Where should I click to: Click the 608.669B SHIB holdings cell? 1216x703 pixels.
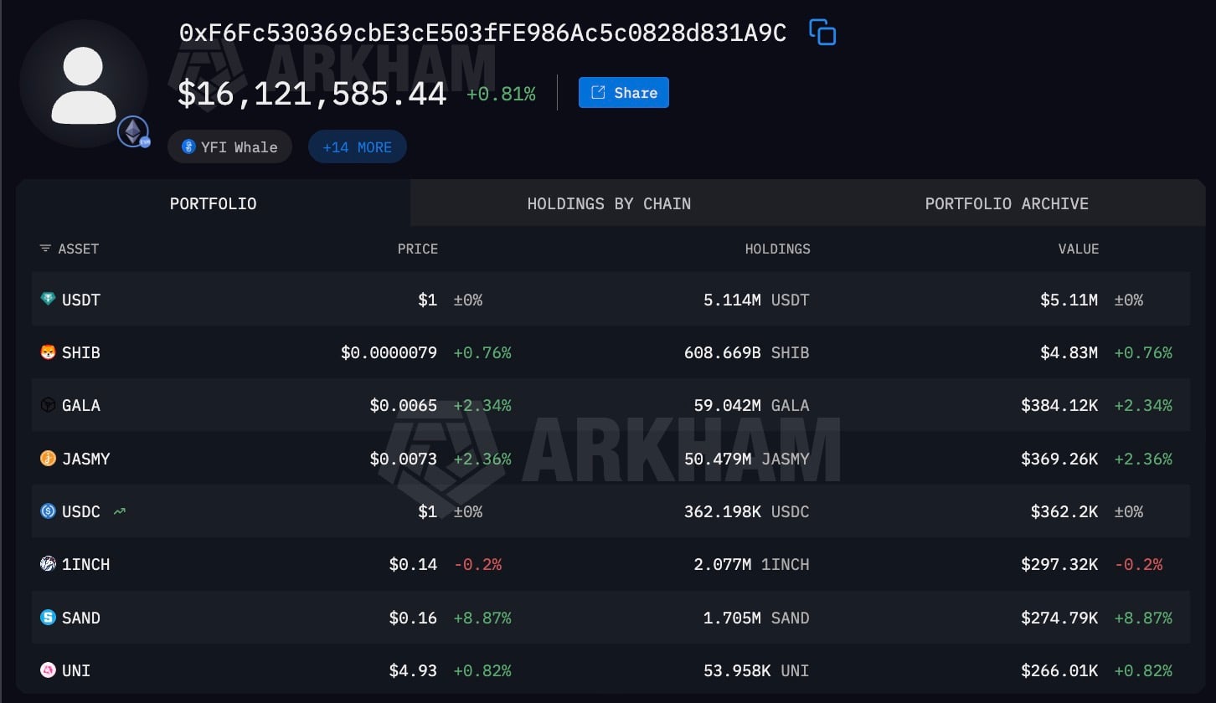(747, 352)
